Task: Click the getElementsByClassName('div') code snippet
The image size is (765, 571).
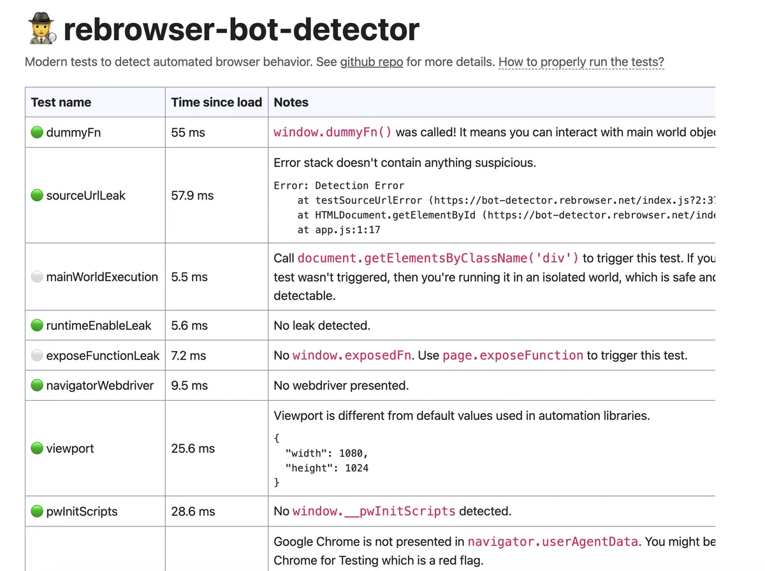Action: pos(438,258)
